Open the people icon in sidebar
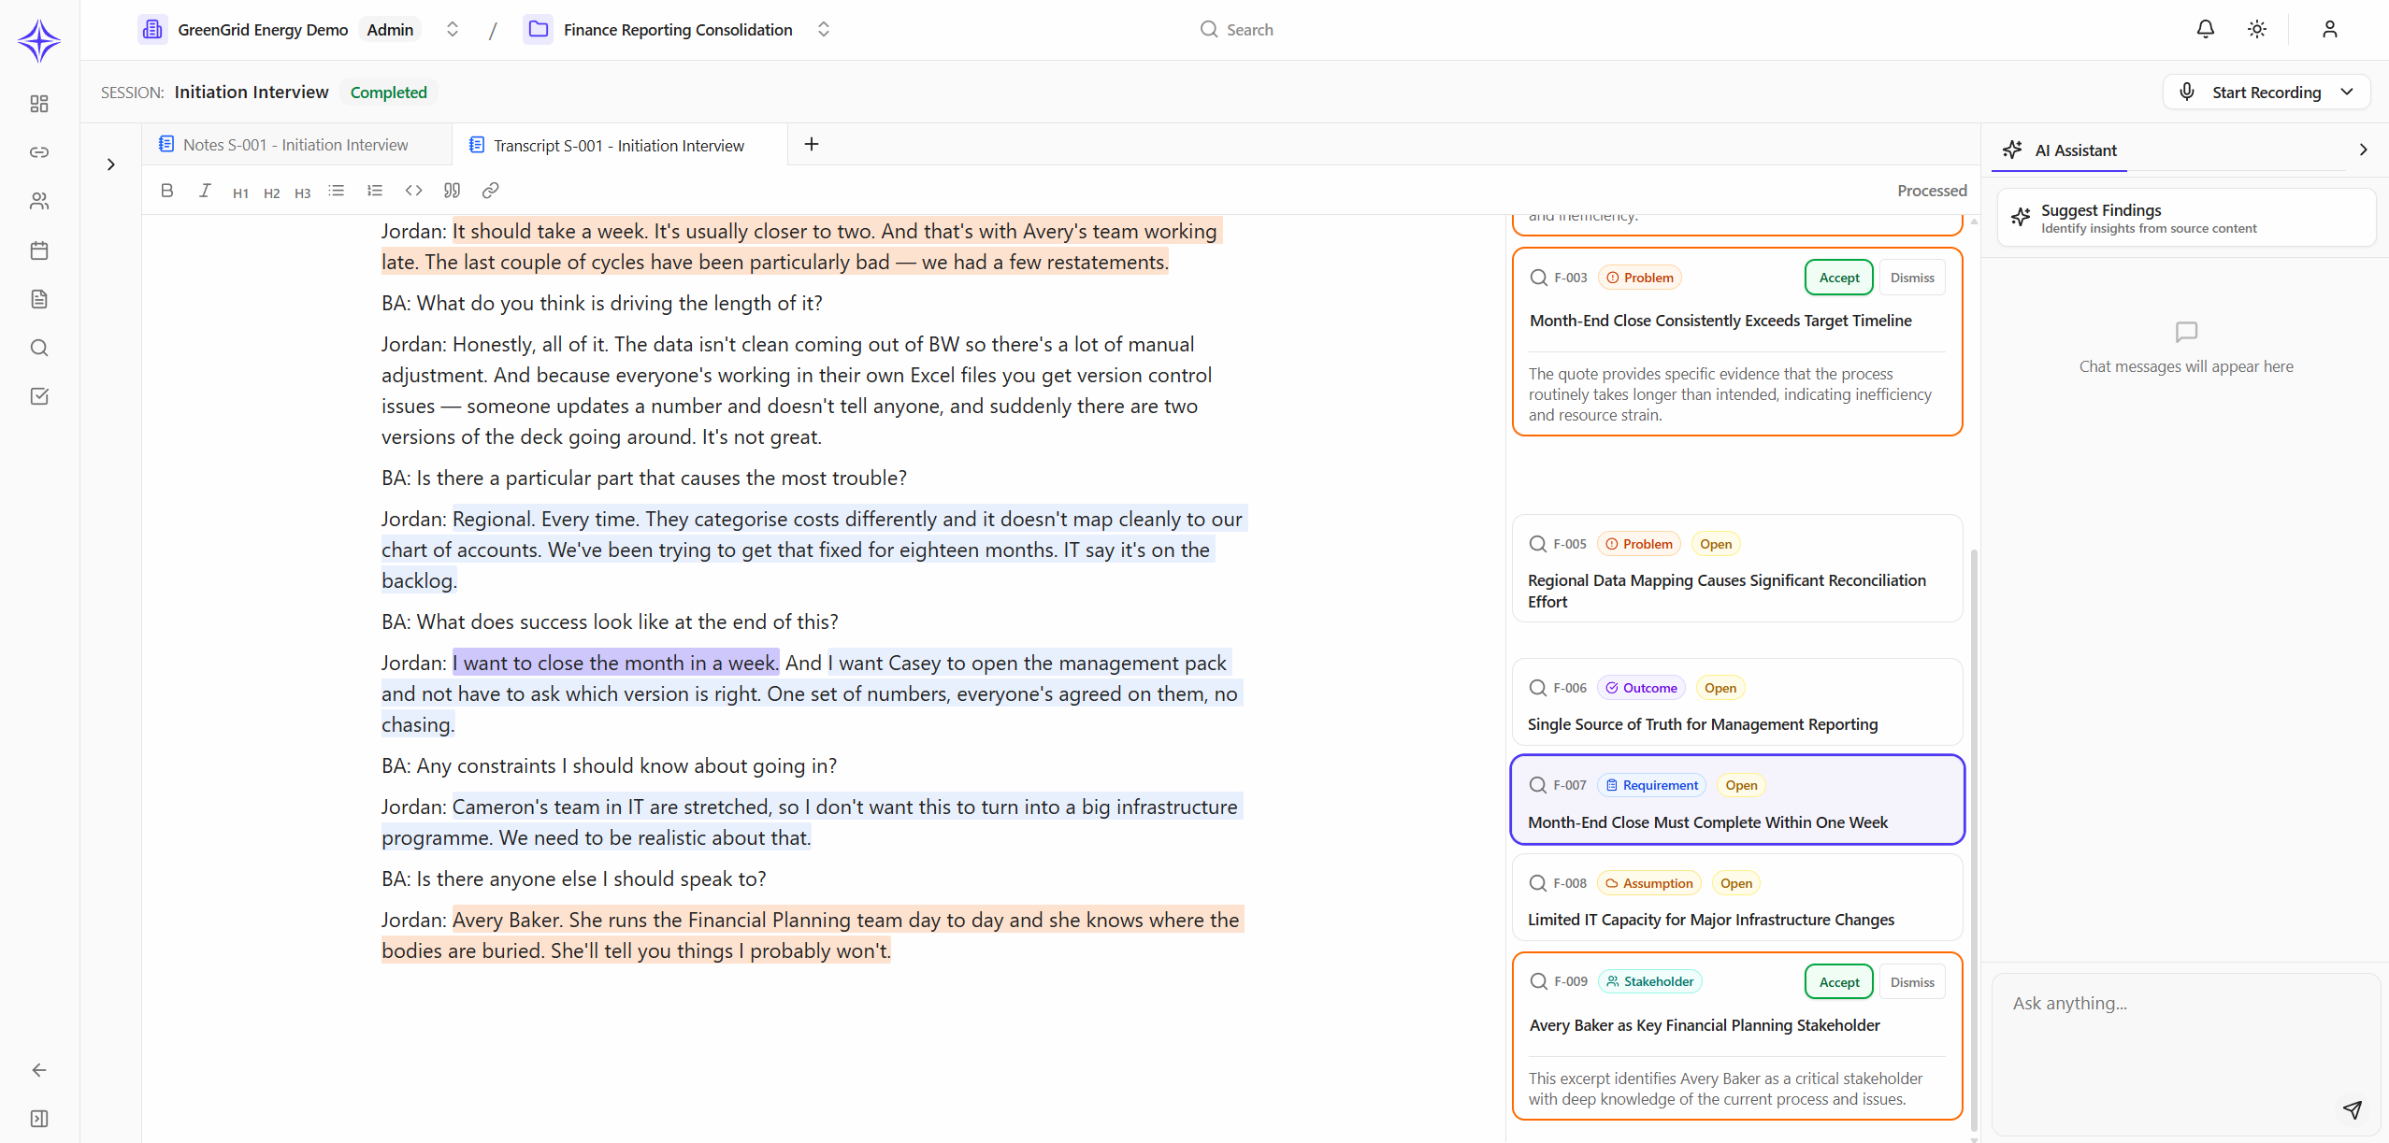The image size is (2389, 1143). 39,201
